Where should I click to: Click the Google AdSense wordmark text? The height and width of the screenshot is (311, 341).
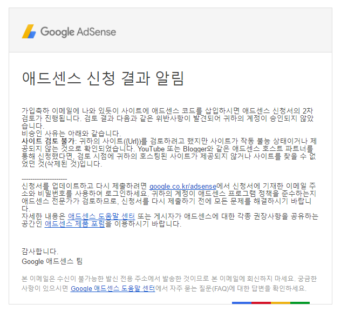click(x=78, y=32)
